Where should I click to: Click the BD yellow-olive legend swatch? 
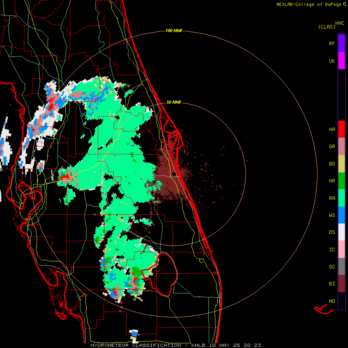tap(341, 164)
